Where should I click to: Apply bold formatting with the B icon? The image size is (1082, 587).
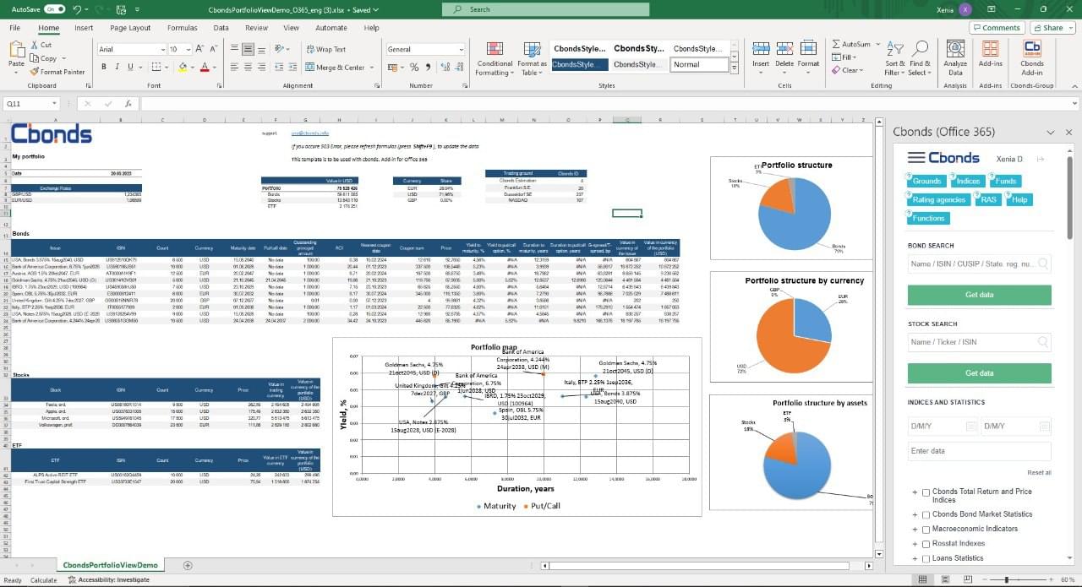(105, 67)
